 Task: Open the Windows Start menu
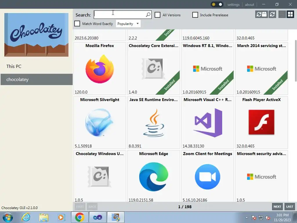click(x=8, y=217)
